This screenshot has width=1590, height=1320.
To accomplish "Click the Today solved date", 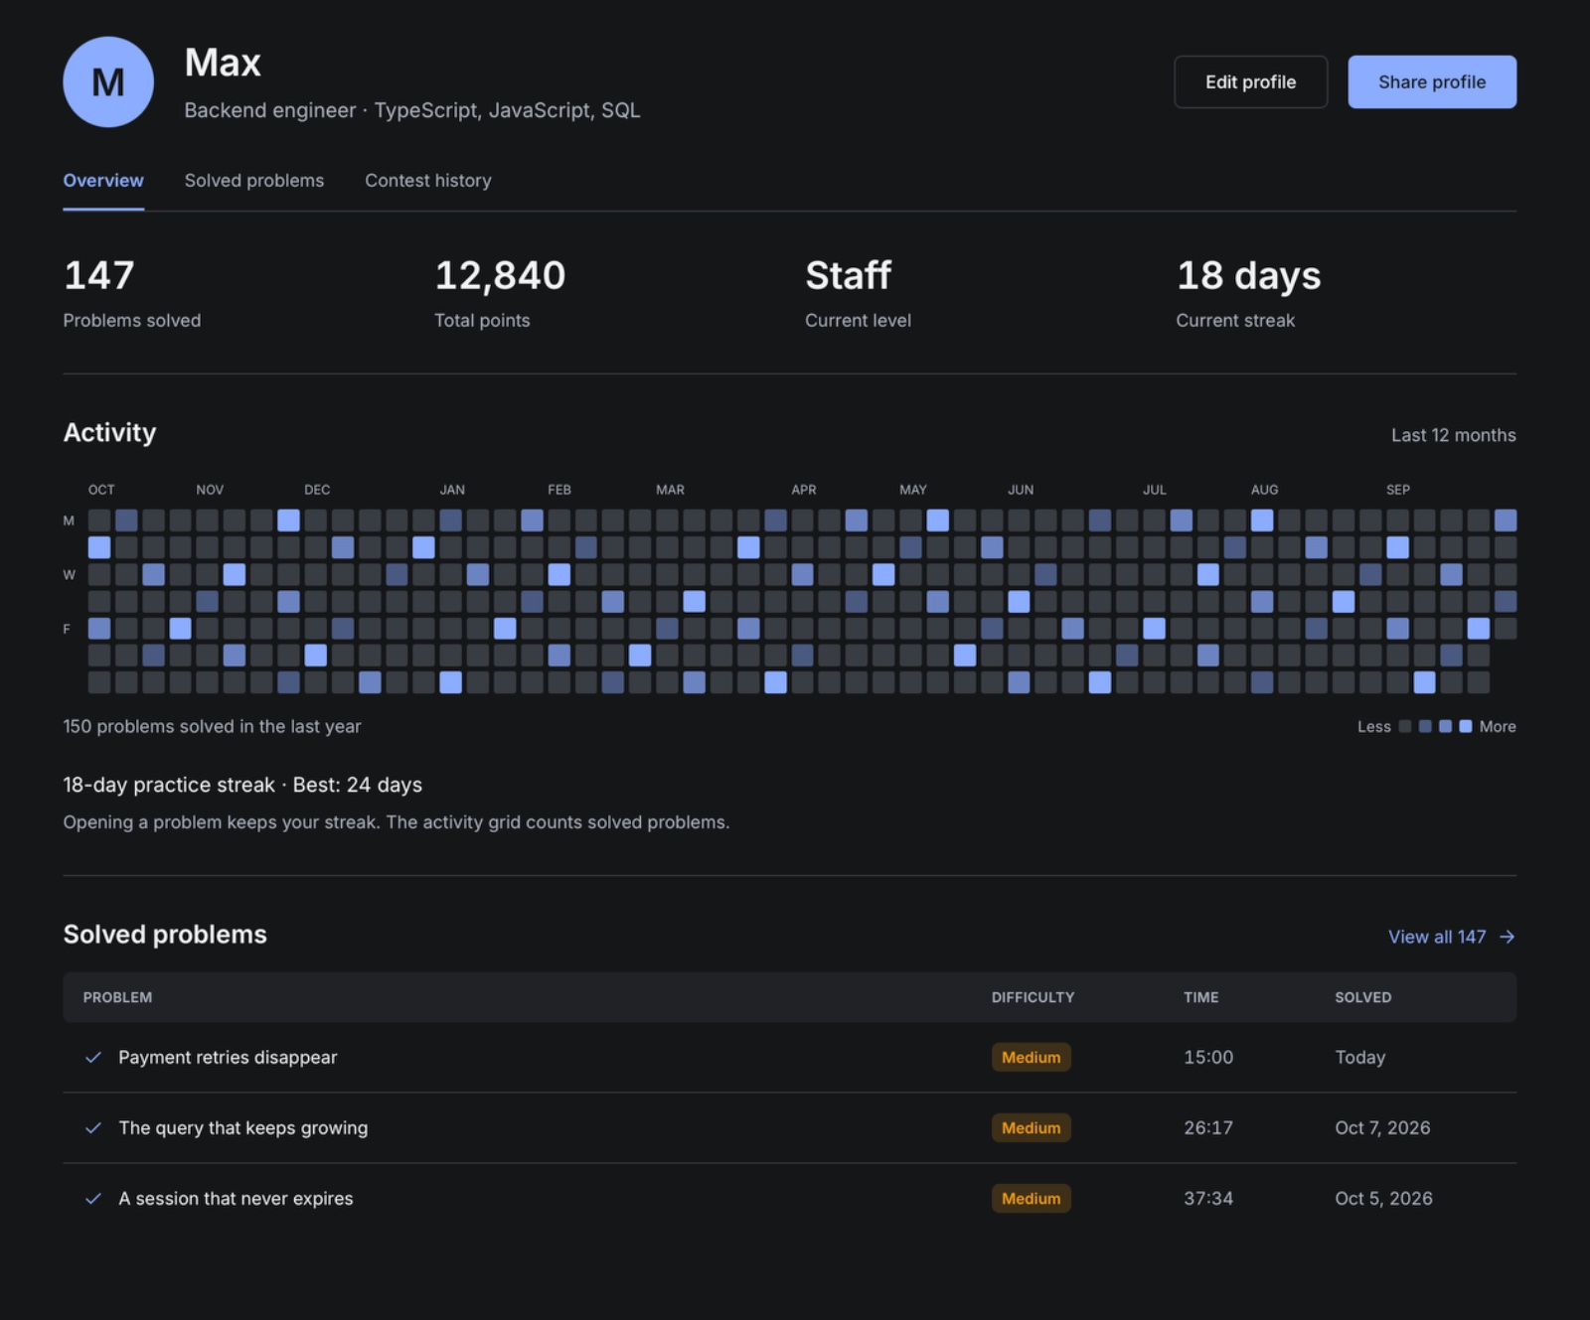I will (1359, 1057).
